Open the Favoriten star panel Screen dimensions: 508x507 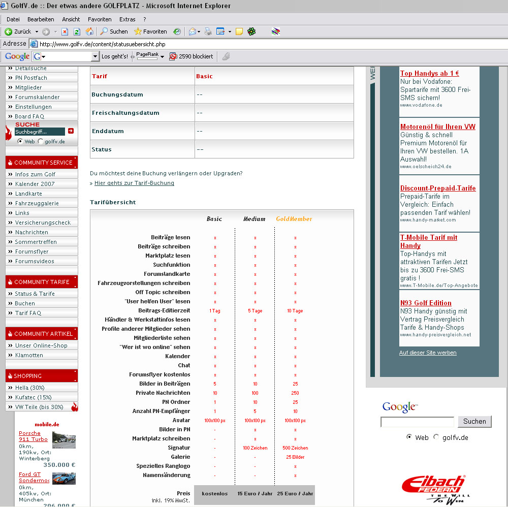pyautogui.click(x=151, y=31)
